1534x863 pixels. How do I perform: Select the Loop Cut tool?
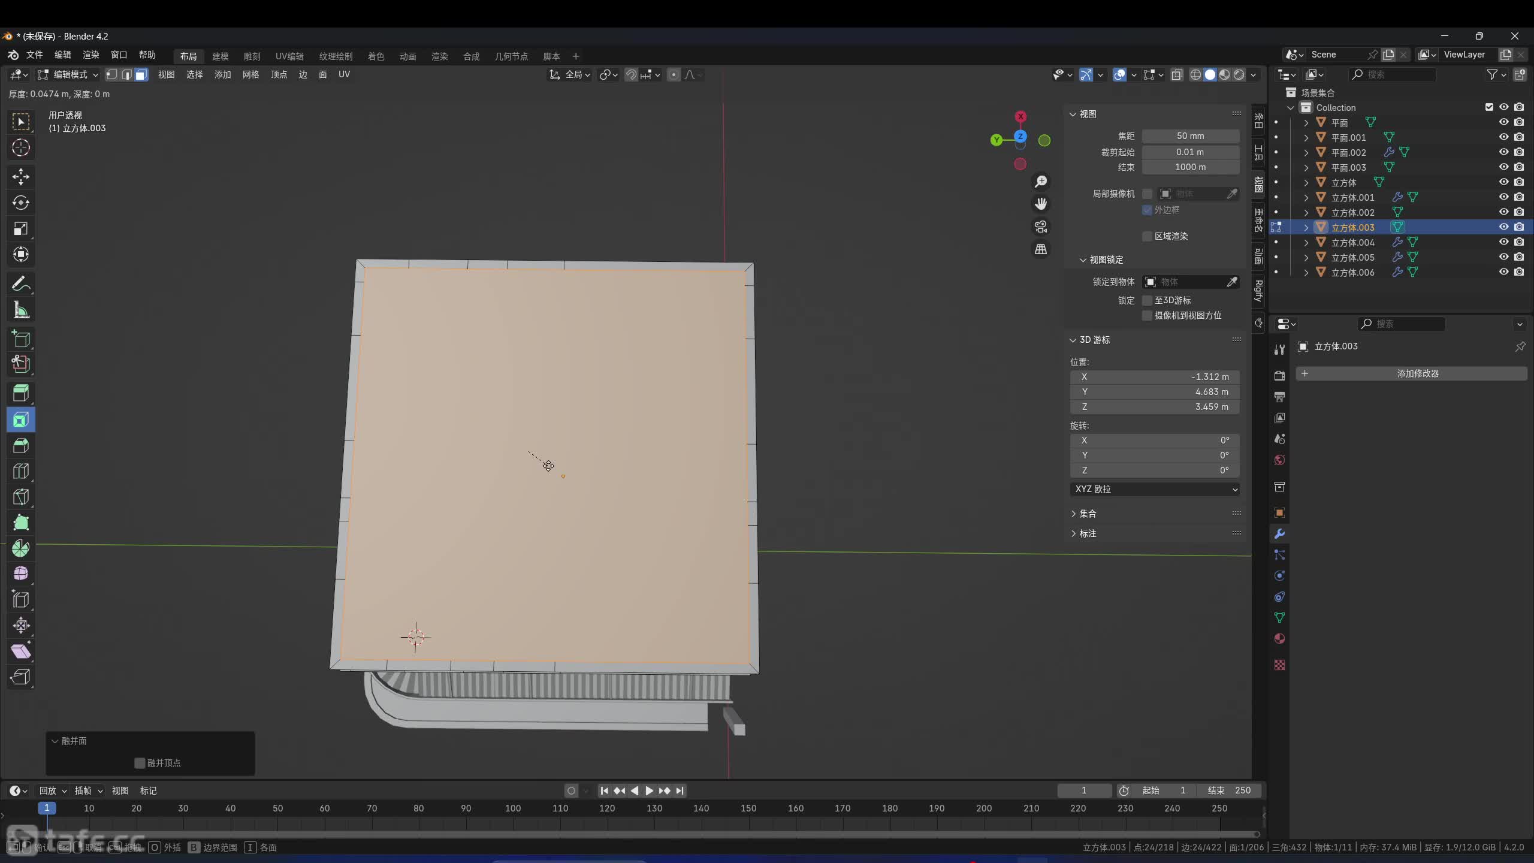point(21,471)
